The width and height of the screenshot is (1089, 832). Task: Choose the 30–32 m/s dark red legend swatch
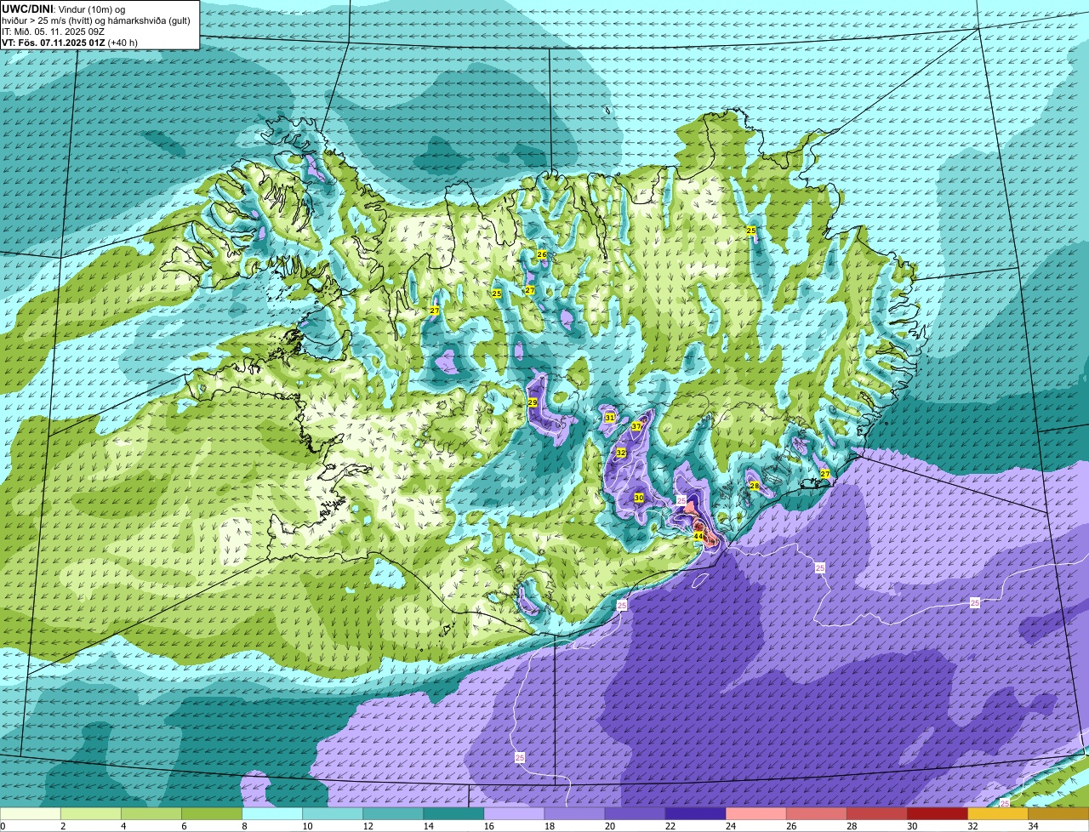click(x=937, y=814)
